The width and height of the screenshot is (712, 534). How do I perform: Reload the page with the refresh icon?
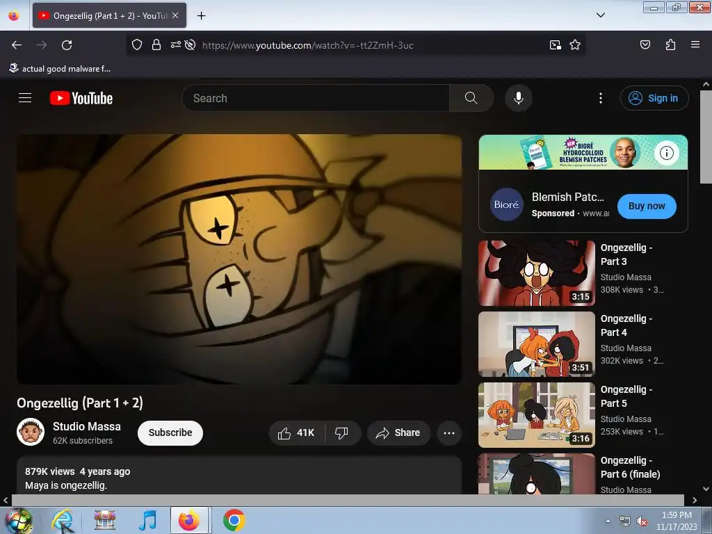[67, 45]
